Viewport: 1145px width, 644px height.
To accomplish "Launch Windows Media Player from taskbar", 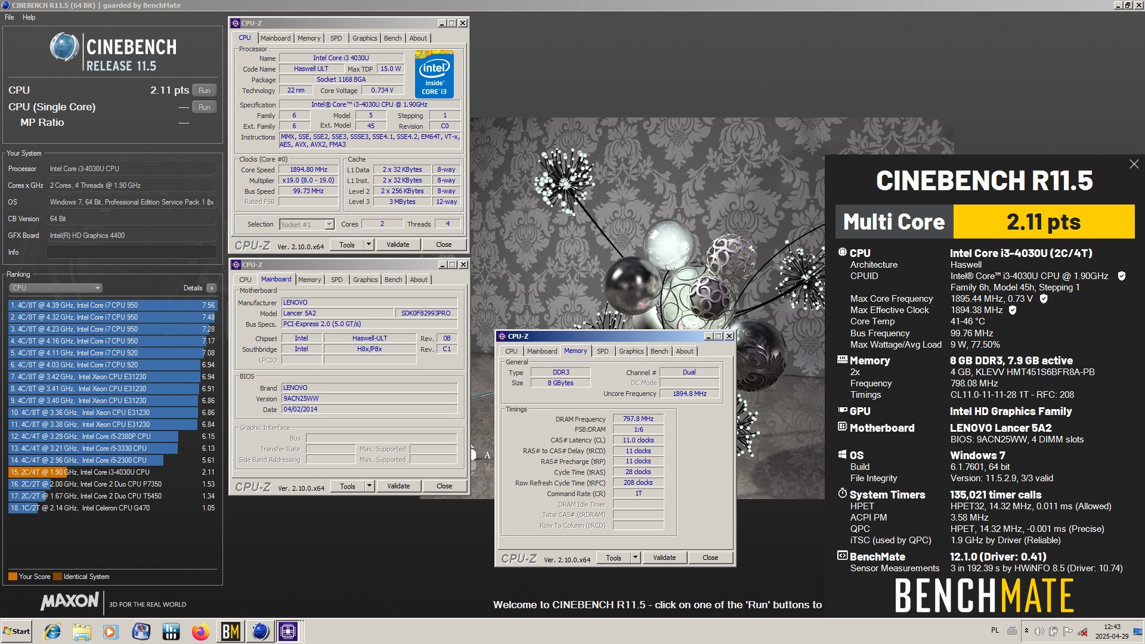I will [111, 631].
